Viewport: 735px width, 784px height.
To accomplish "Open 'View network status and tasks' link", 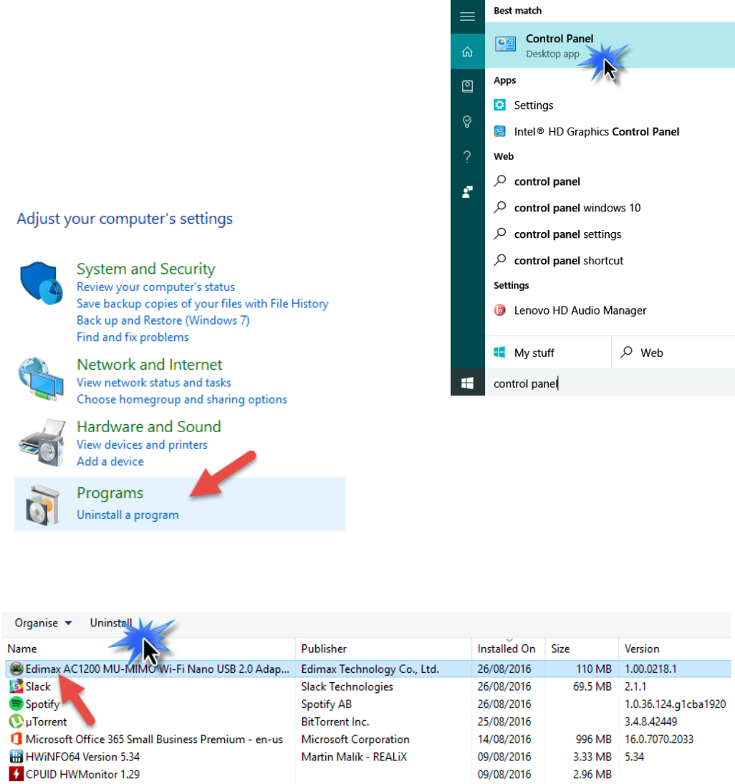I will 154,383.
